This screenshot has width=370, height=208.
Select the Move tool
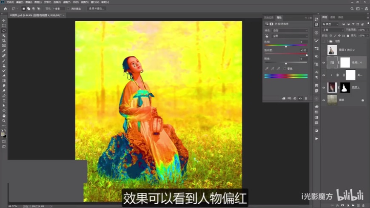point(4,21)
